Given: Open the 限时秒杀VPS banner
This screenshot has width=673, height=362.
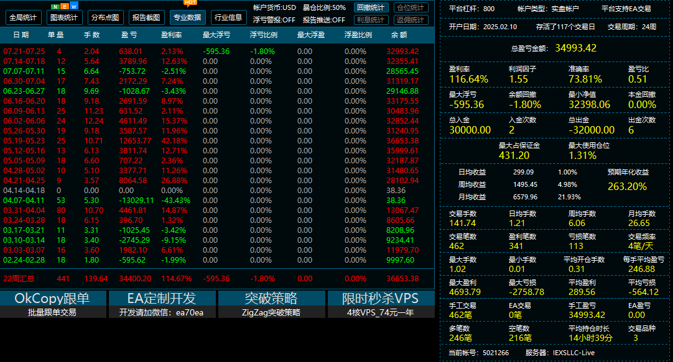Looking at the screenshot, I should point(381,304).
